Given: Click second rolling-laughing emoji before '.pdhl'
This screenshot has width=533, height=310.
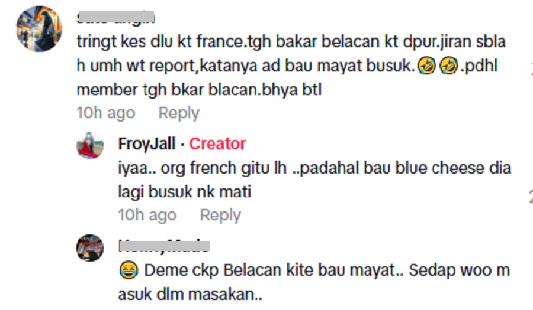Looking at the screenshot, I should click(x=449, y=66).
